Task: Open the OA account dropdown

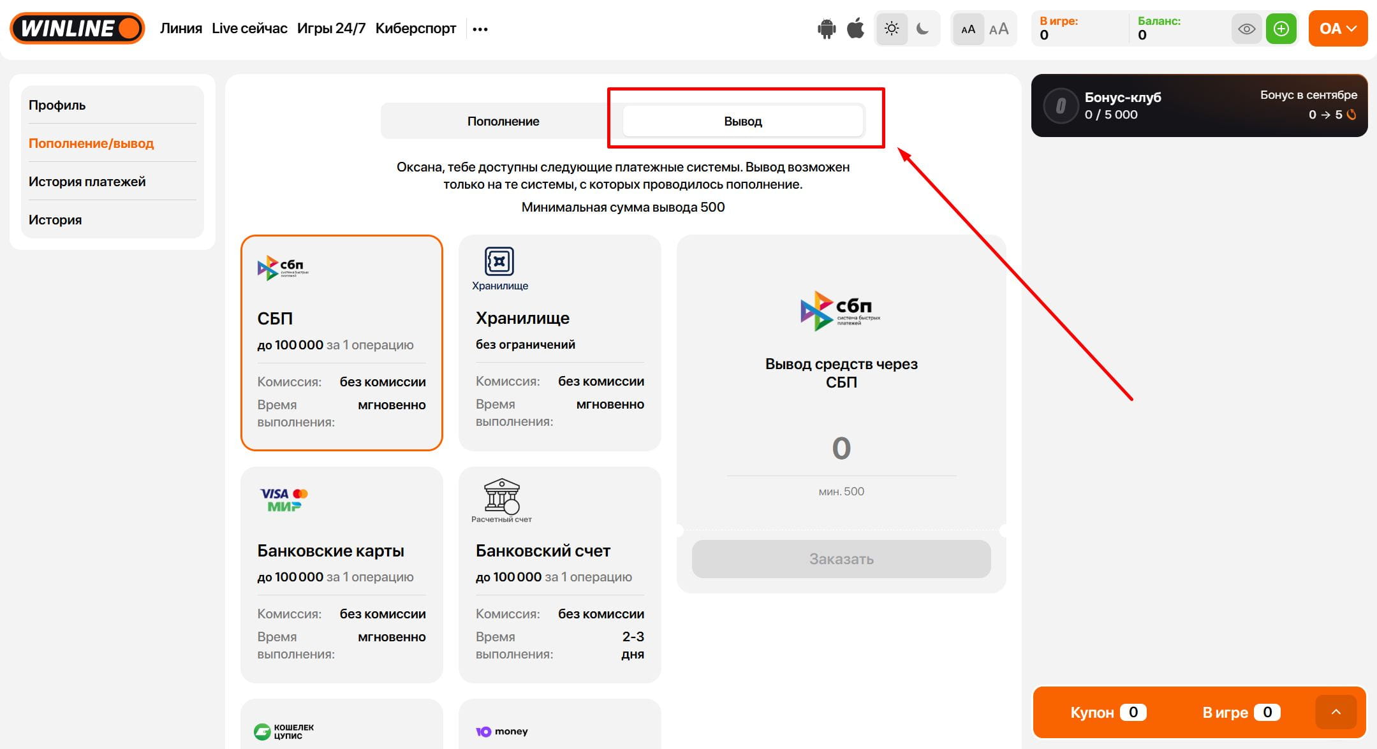Action: tap(1337, 29)
